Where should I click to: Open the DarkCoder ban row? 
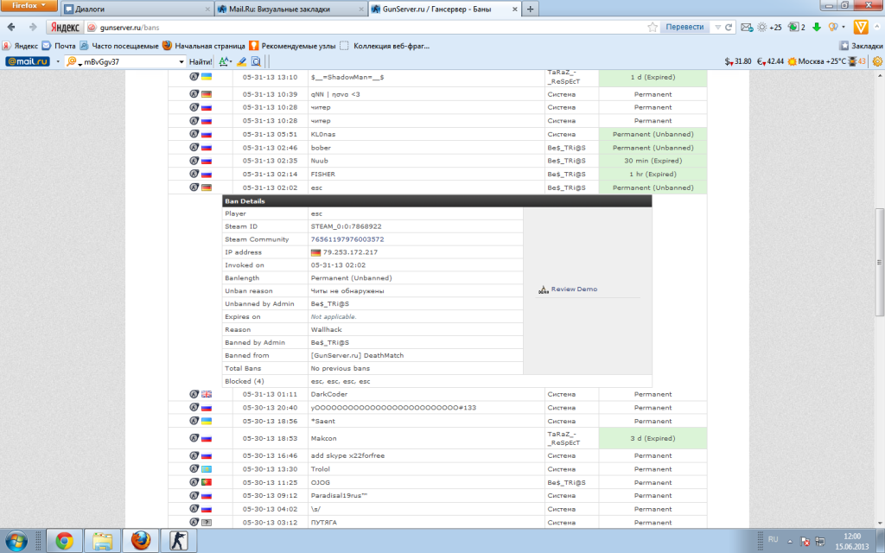331,394
